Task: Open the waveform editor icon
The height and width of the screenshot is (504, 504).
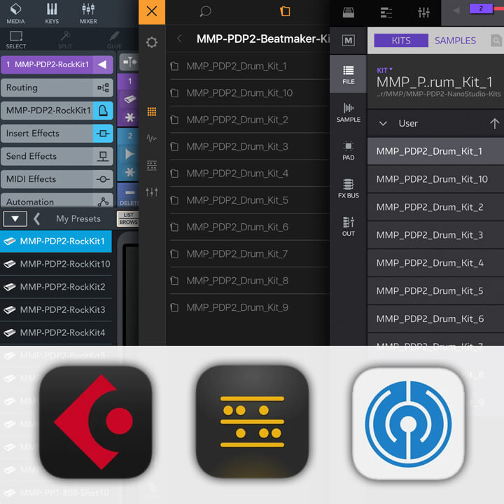Action: pos(152,139)
